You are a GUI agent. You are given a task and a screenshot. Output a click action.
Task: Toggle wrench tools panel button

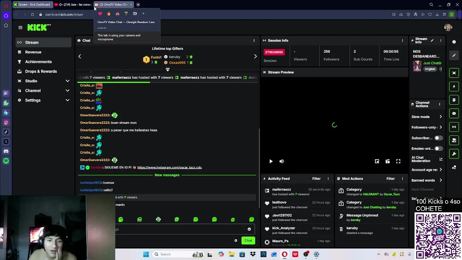(x=454, y=154)
